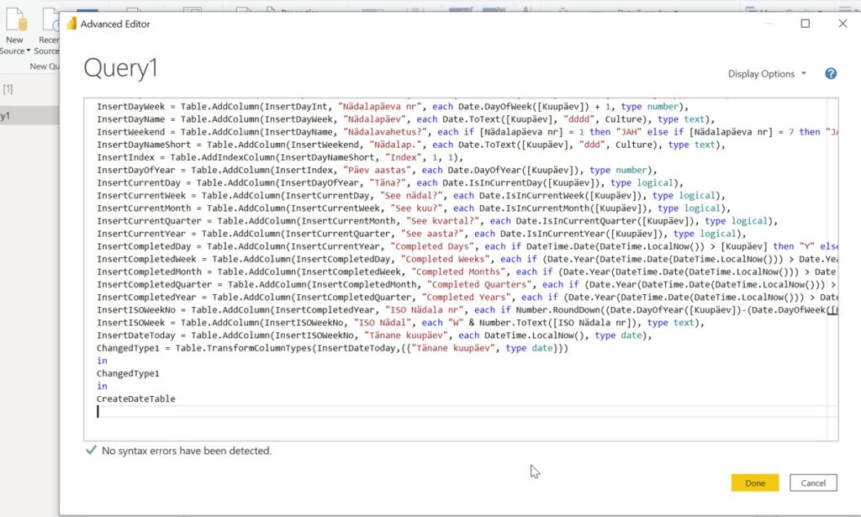
Task: Select Query1 in the left queries pane
Action: pyautogui.click(x=7, y=116)
